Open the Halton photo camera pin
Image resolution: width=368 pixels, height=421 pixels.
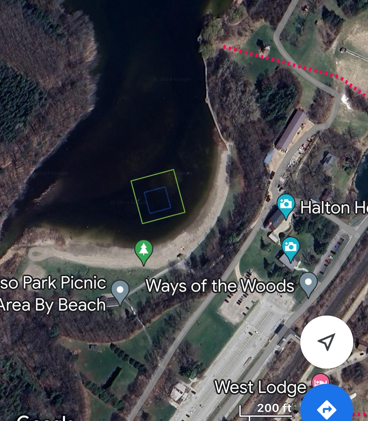[x=286, y=206]
